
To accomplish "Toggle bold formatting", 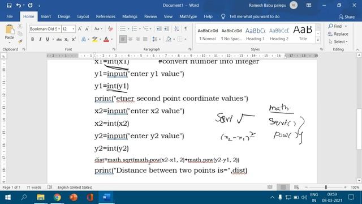I will [x=33, y=39].
